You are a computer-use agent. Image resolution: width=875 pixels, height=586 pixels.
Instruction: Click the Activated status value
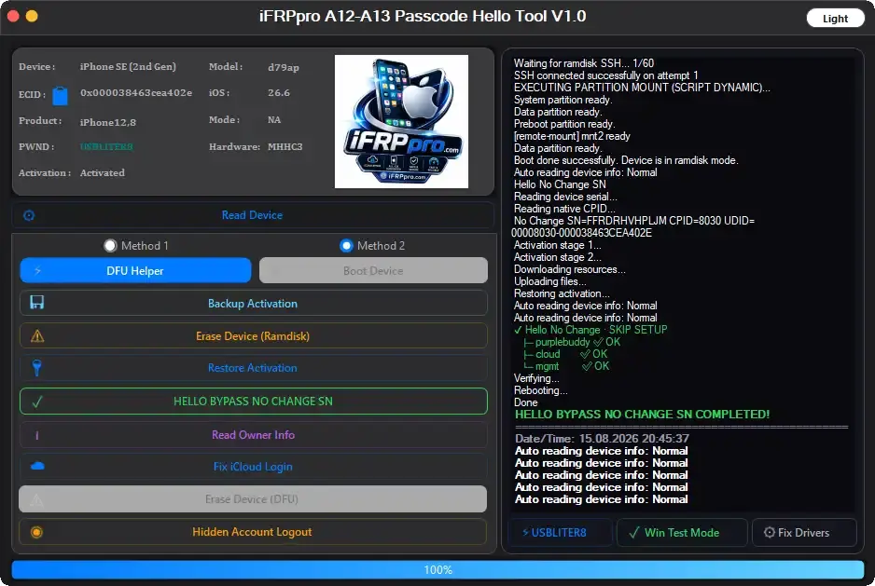(x=102, y=173)
